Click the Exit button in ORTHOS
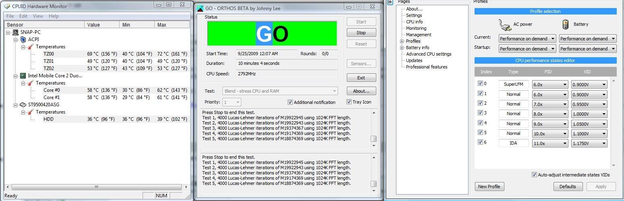 pos(361,78)
